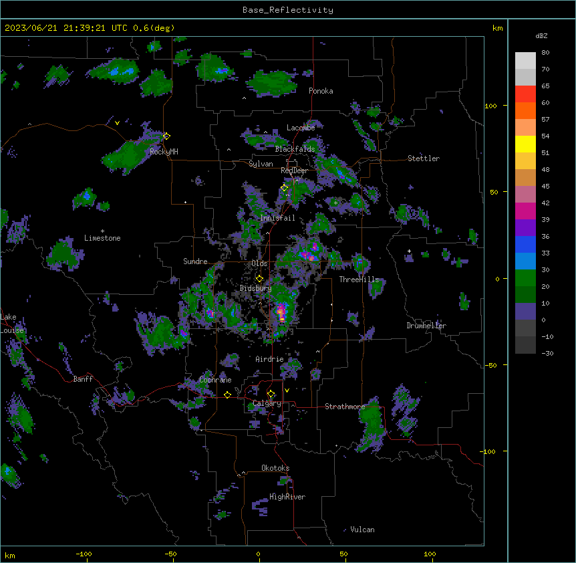Click the Lake Louise label
This screenshot has height=563, width=576.
[12, 324]
